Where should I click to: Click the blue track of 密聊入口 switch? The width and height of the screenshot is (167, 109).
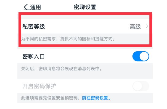click(x=136, y=56)
